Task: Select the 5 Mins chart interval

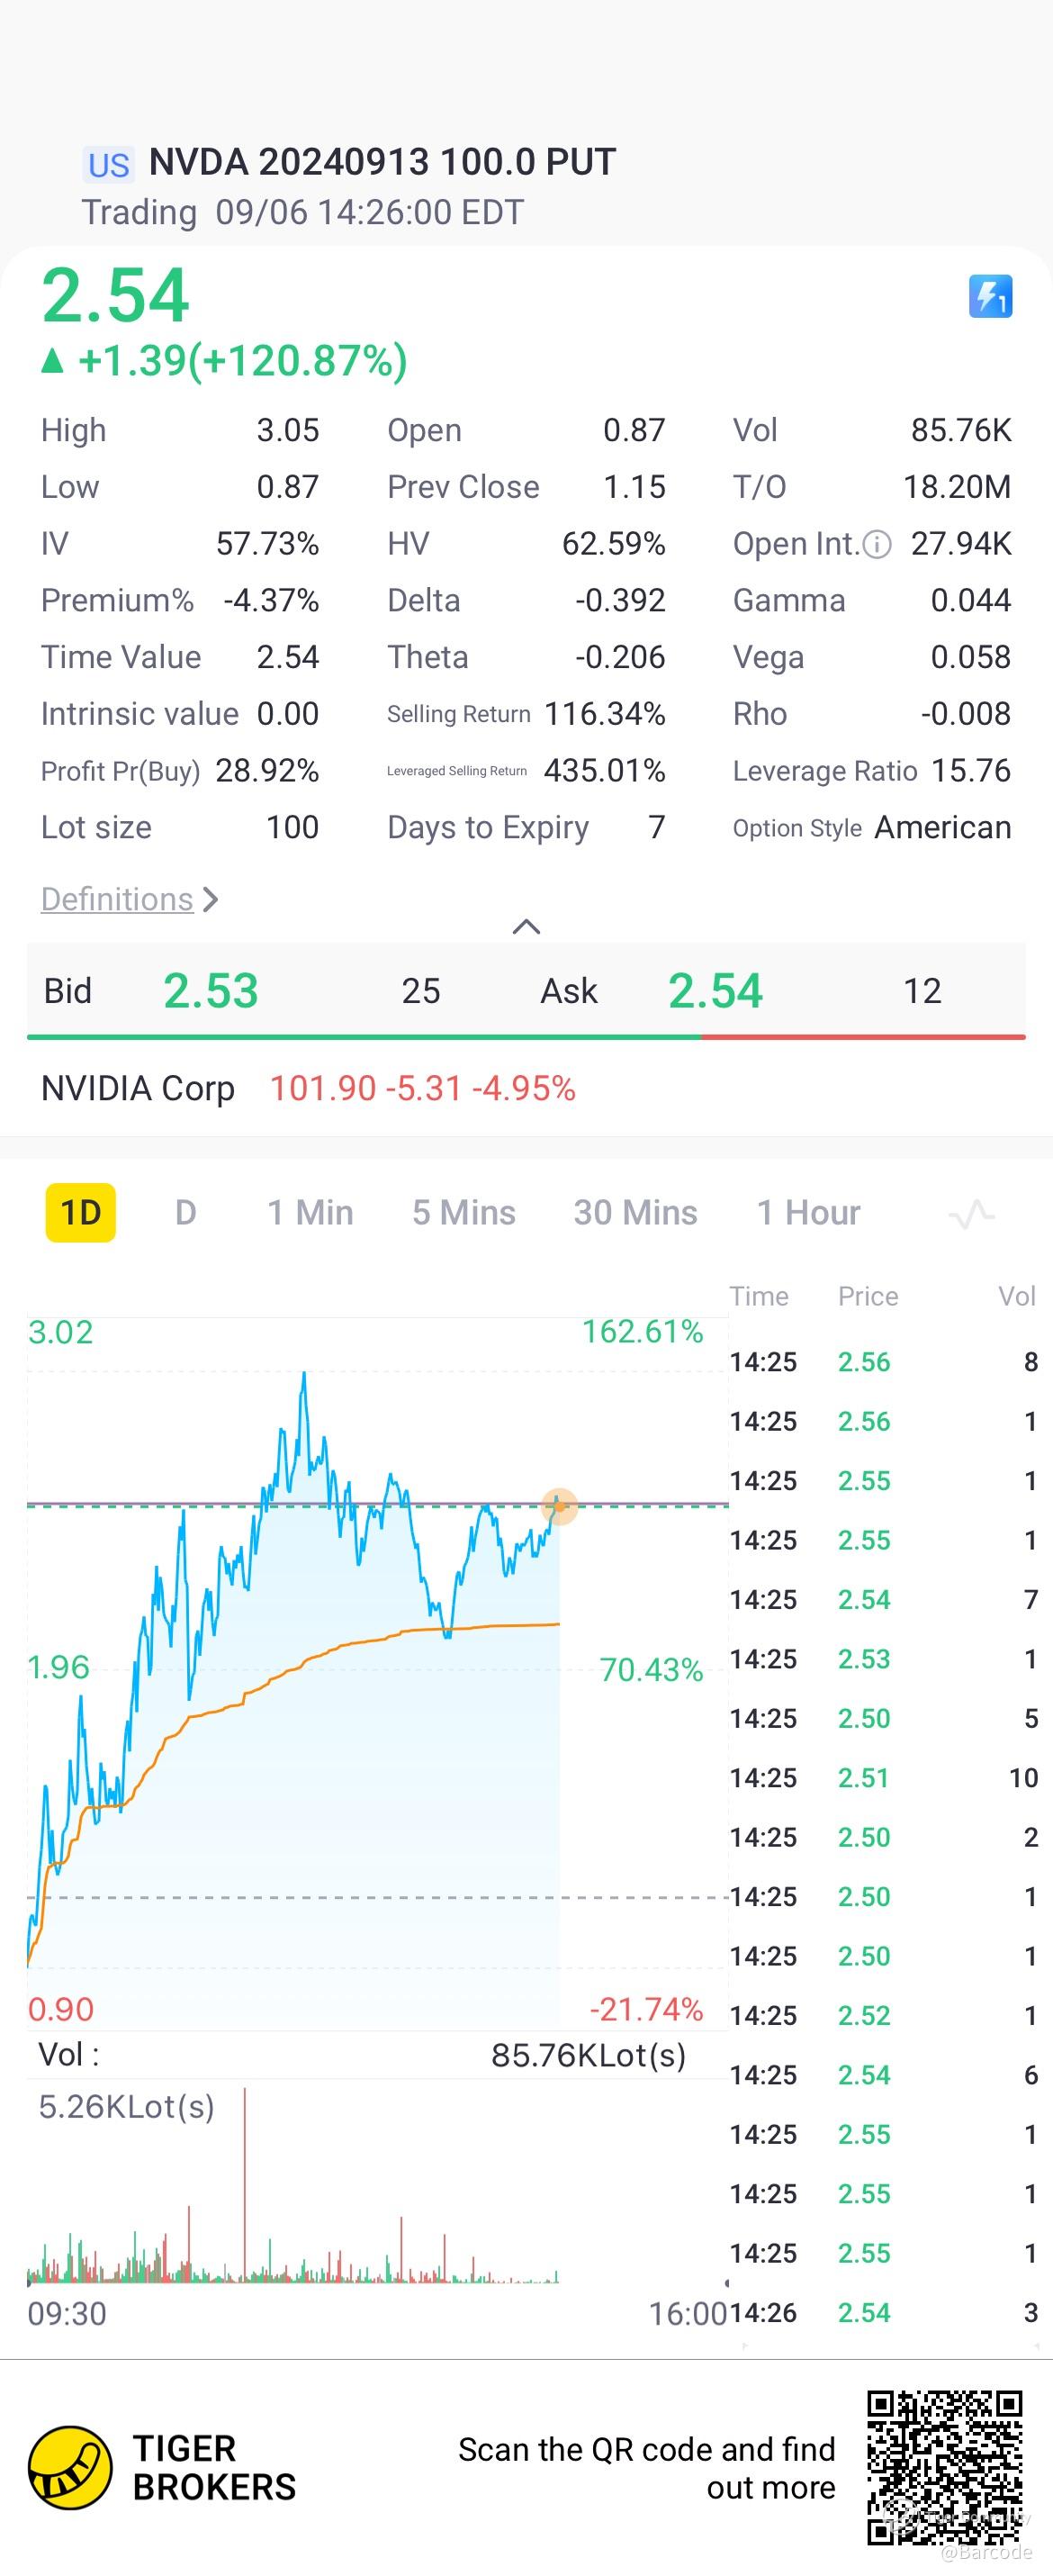Action: coord(464,1213)
